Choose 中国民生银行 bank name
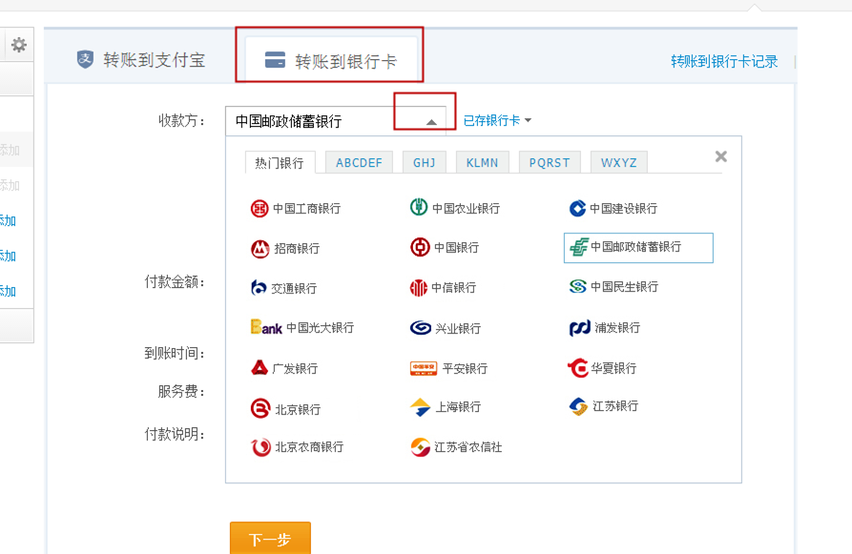 (x=624, y=286)
